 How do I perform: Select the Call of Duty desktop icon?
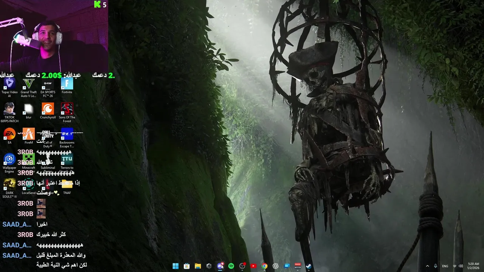48,138
